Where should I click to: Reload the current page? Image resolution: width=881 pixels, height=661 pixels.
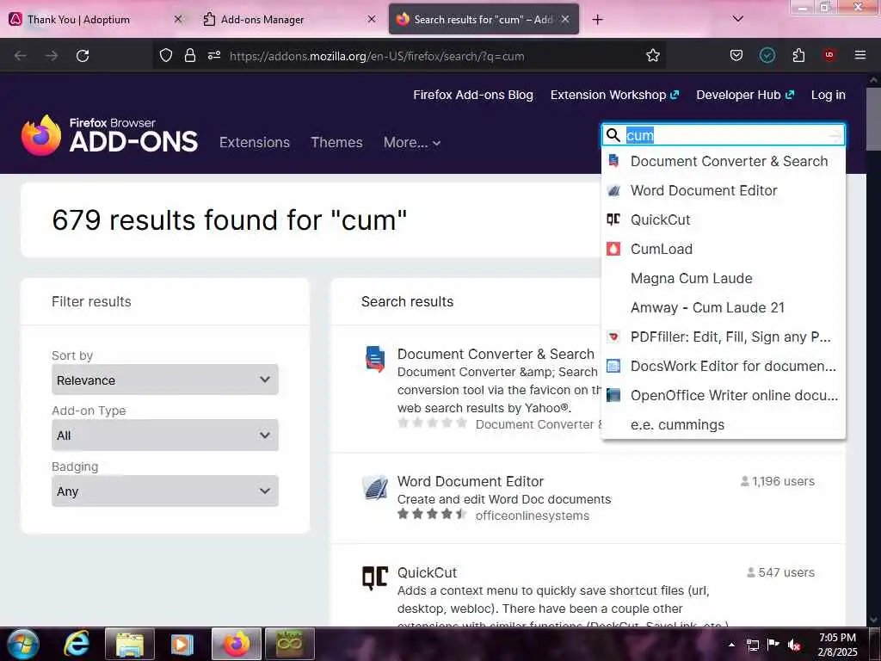(83, 56)
